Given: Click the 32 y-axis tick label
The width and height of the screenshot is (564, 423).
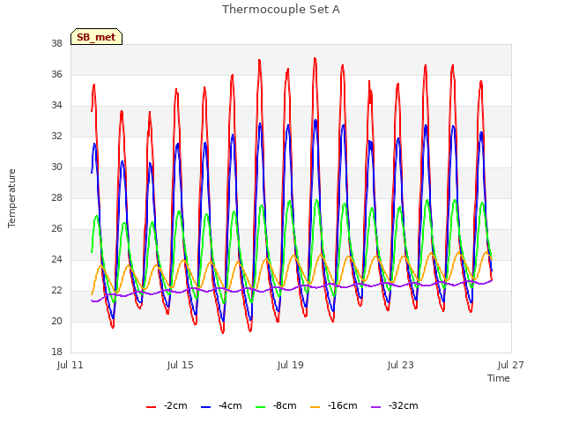Looking at the screenshot, I should coord(56,136).
